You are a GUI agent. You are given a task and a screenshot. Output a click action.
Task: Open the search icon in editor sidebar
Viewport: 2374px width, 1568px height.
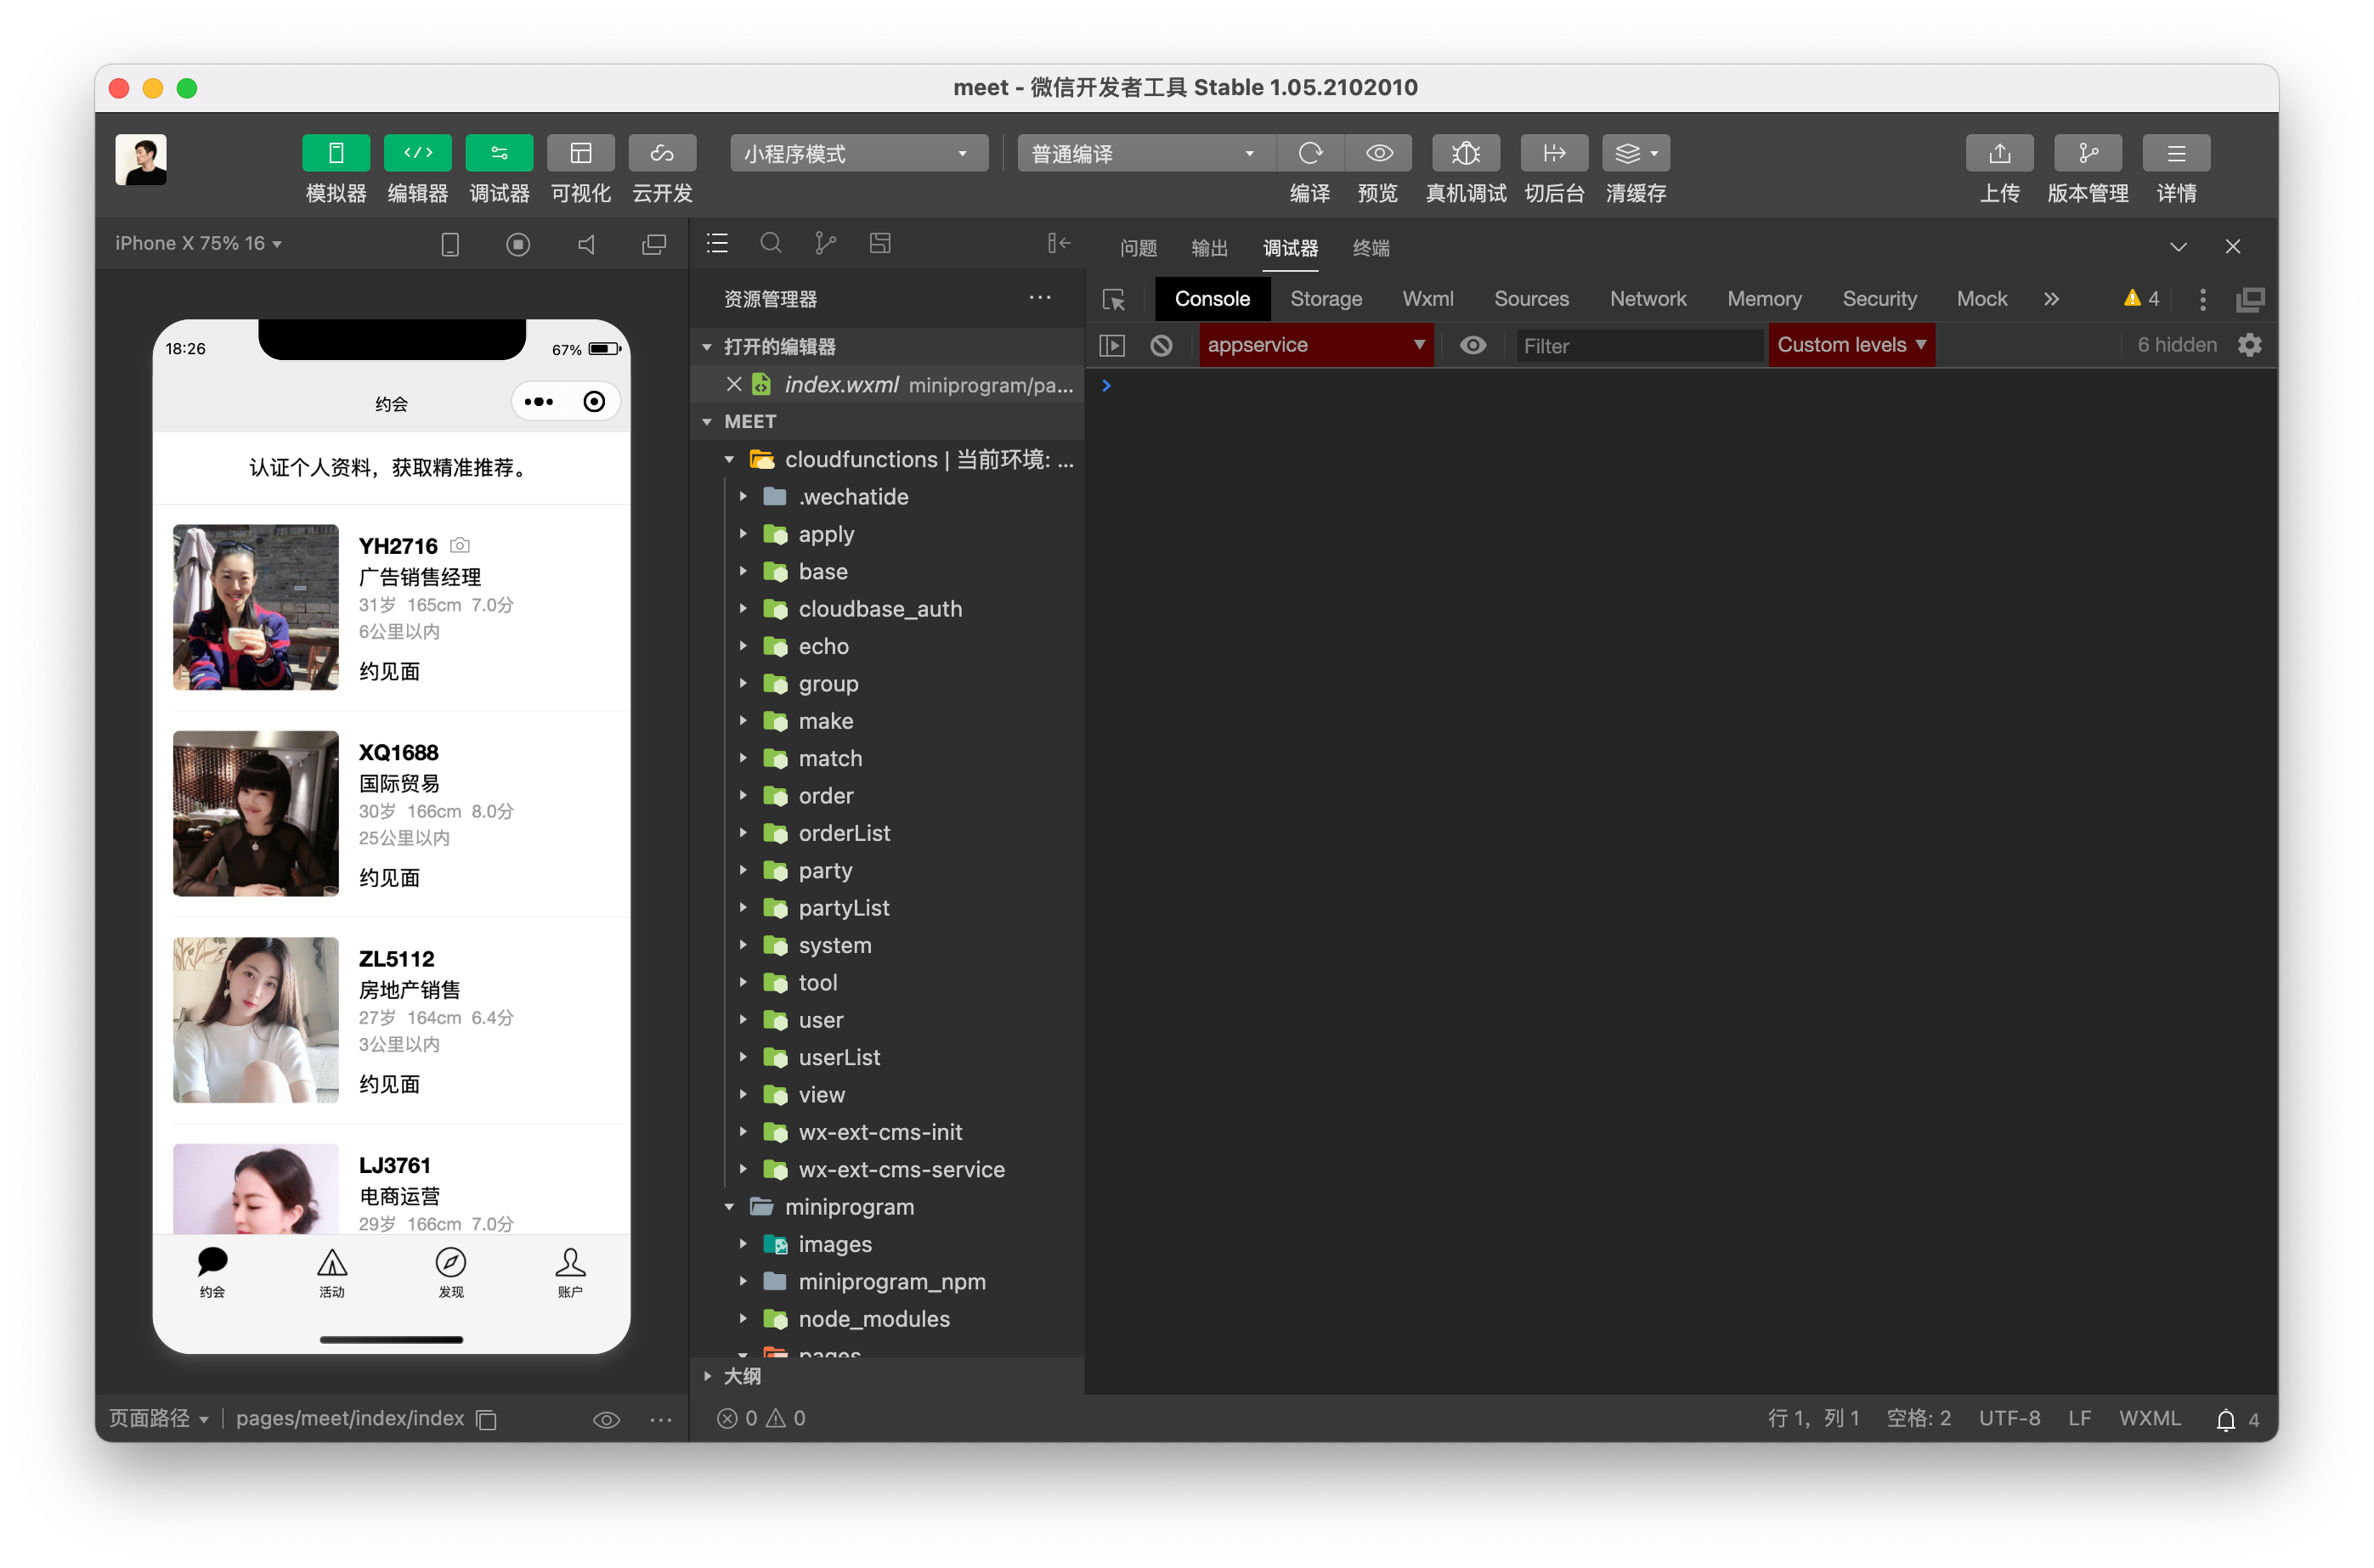(769, 243)
